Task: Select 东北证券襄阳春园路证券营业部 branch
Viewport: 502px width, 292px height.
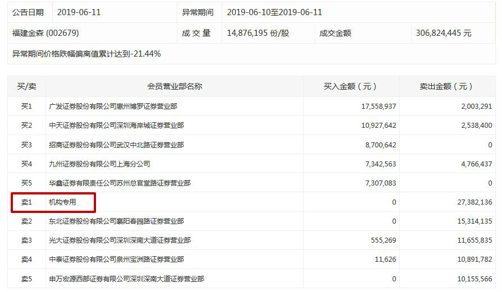Action: coord(116,221)
